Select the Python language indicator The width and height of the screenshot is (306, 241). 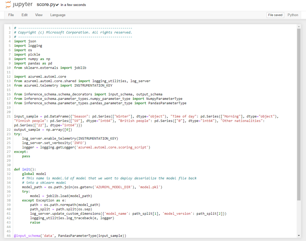click(293, 15)
